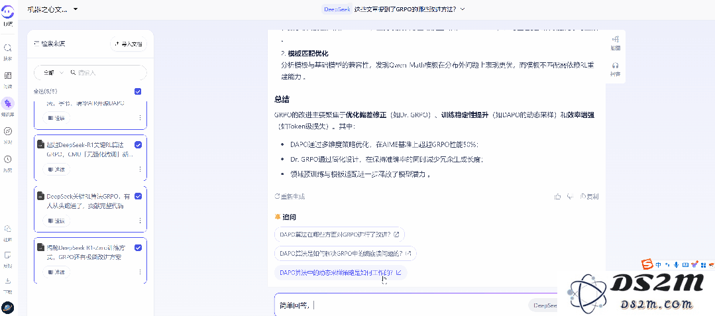Click the file icon of the 超越DeepSeek-R1 document

[40, 145]
